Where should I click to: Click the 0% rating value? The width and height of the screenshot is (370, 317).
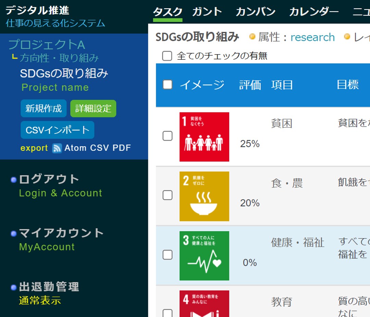(250, 262)
